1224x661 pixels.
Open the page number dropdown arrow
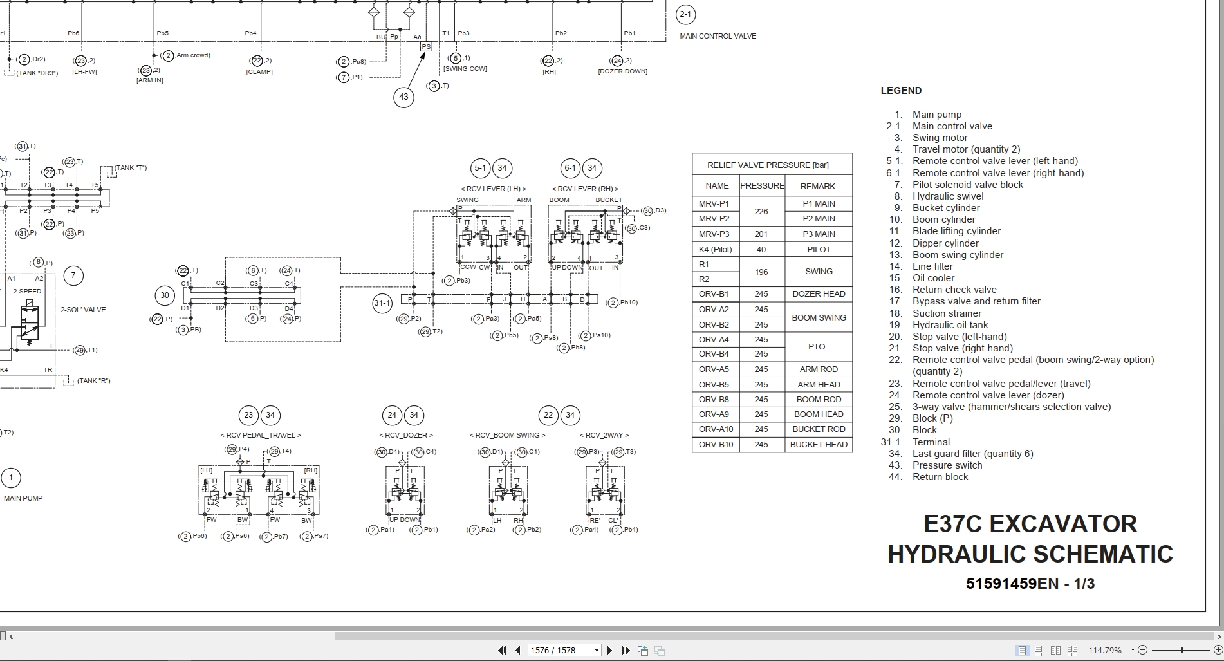597,651
